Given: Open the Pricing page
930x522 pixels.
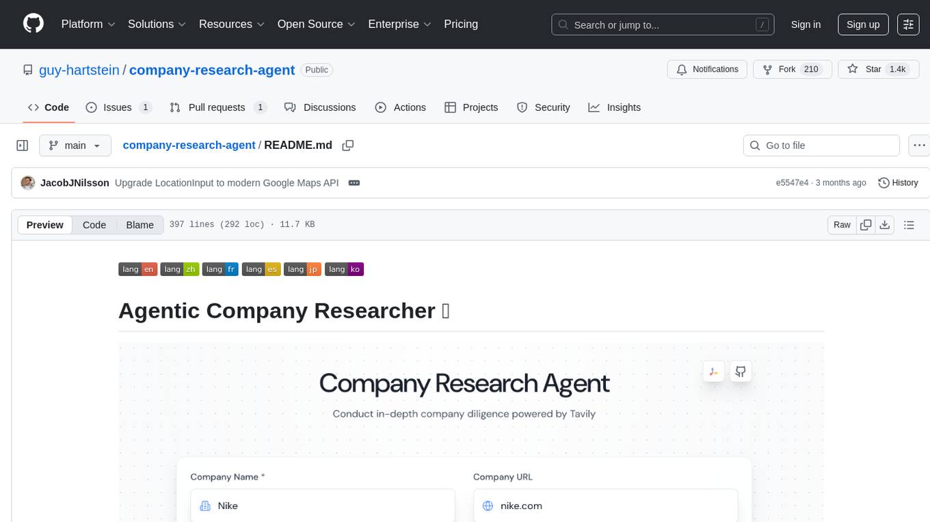Looking at the screenshot, I should 461,24.
